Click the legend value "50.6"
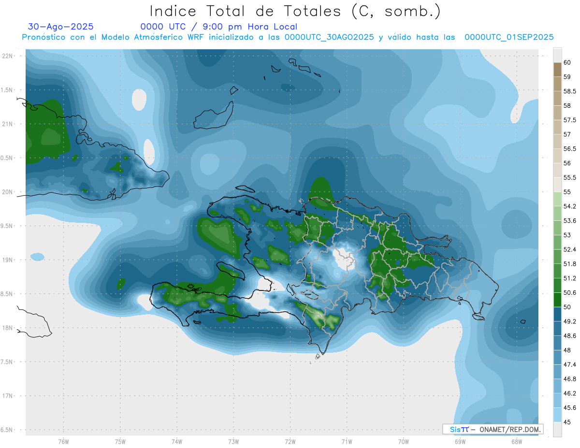 (570, 292)
